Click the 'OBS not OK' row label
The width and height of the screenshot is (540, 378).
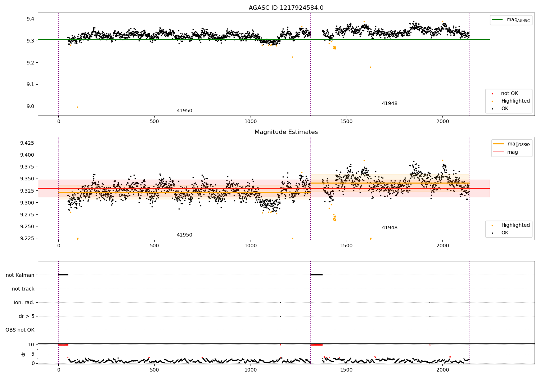tap(20, 330)
